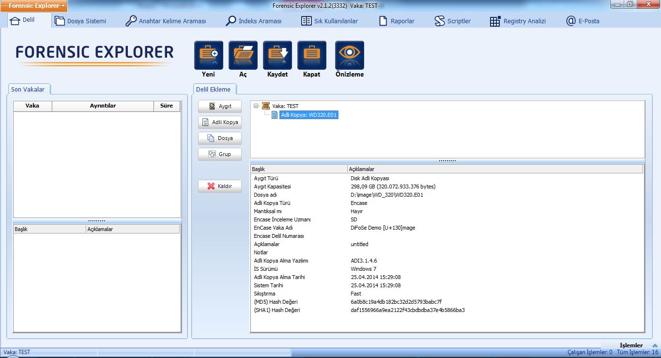Viewport: 661px width, 358px height.
Task: Save the case using the Kaydet icon
Action: (x=277, y=55)
